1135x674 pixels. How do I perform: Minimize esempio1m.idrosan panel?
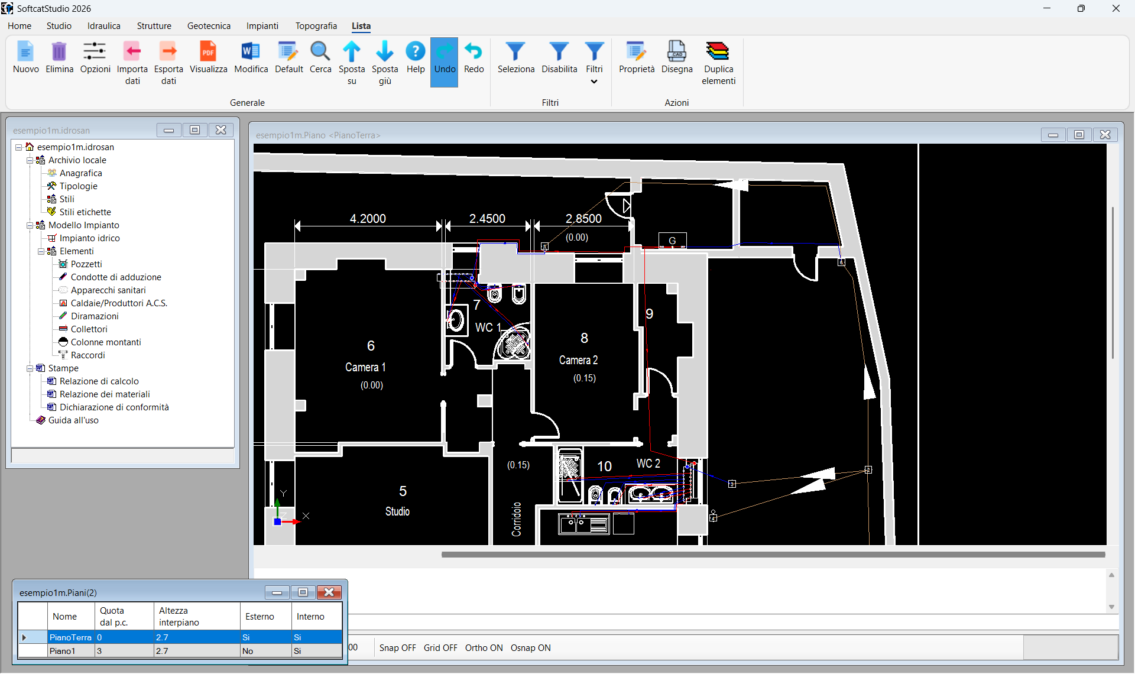point(168,130)
